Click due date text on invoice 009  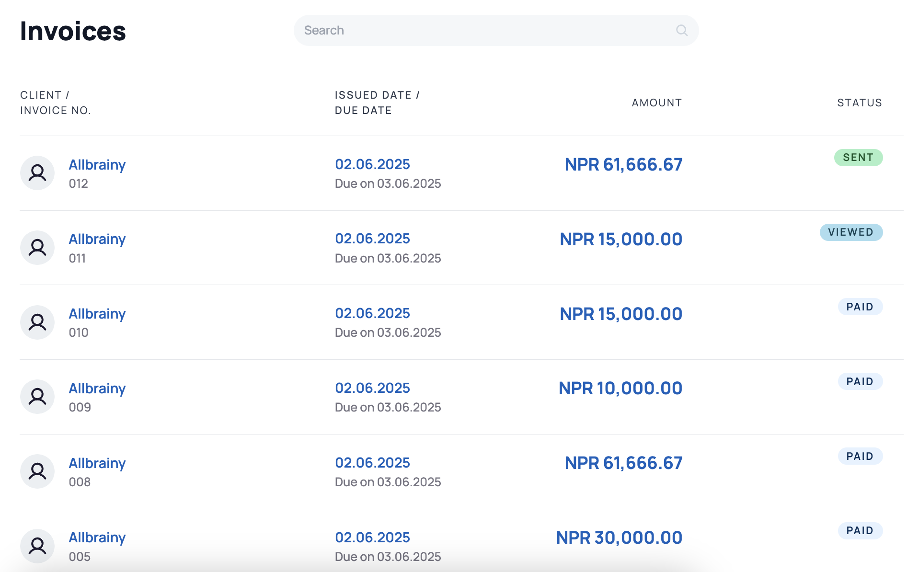(388, 407)
